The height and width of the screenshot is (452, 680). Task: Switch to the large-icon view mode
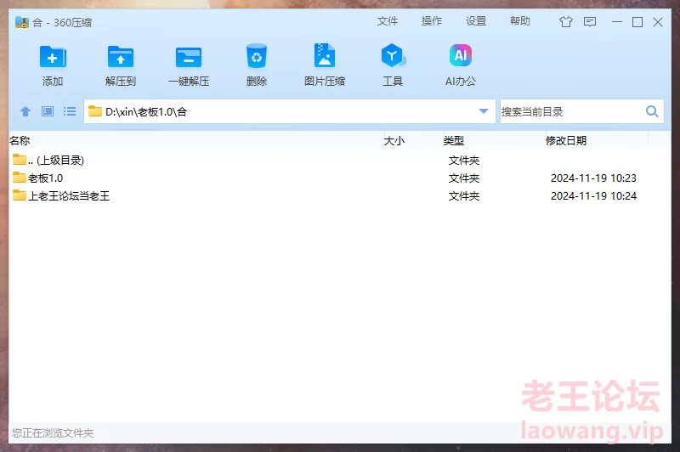tap(48, 111)
